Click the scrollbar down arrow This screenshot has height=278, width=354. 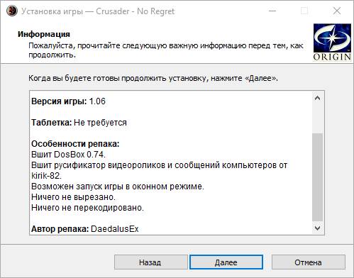pyautogui.click(x=318, y=228)
